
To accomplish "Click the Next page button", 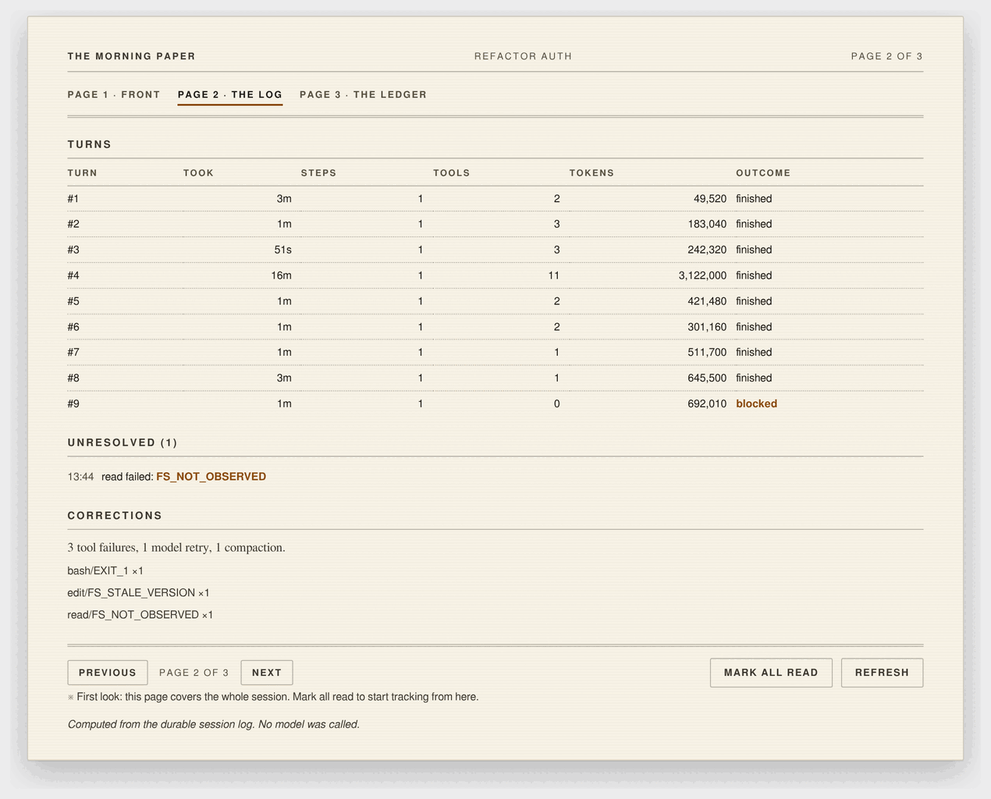I will tap(267, 673).
